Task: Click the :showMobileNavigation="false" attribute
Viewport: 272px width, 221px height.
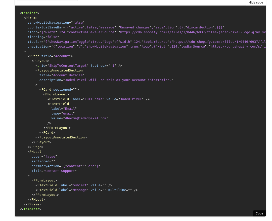Action: [x=56, y=23]
